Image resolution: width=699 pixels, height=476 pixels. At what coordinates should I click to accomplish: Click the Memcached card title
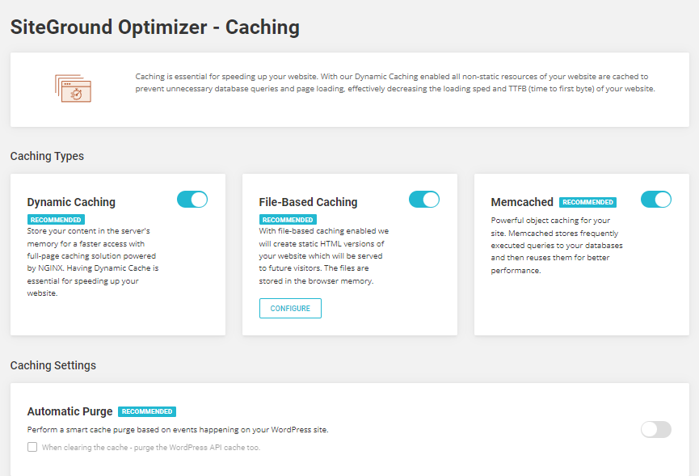522,202
